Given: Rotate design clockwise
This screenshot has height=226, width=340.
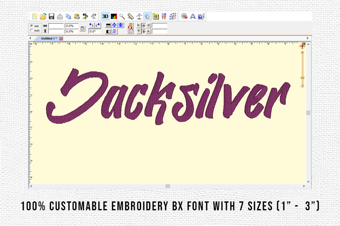Looking at the screenshot, I should [x=98, y=25].
